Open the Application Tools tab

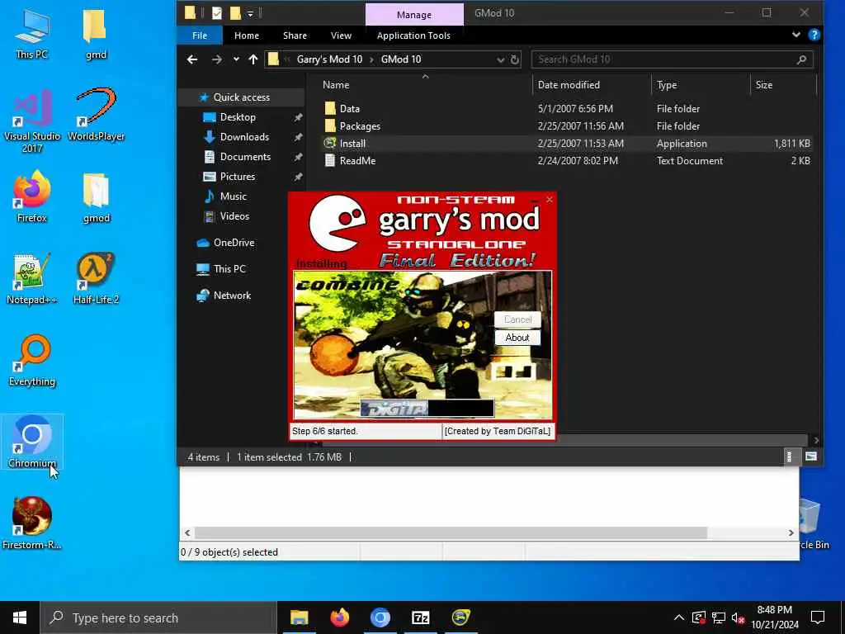tap(413, 35)
